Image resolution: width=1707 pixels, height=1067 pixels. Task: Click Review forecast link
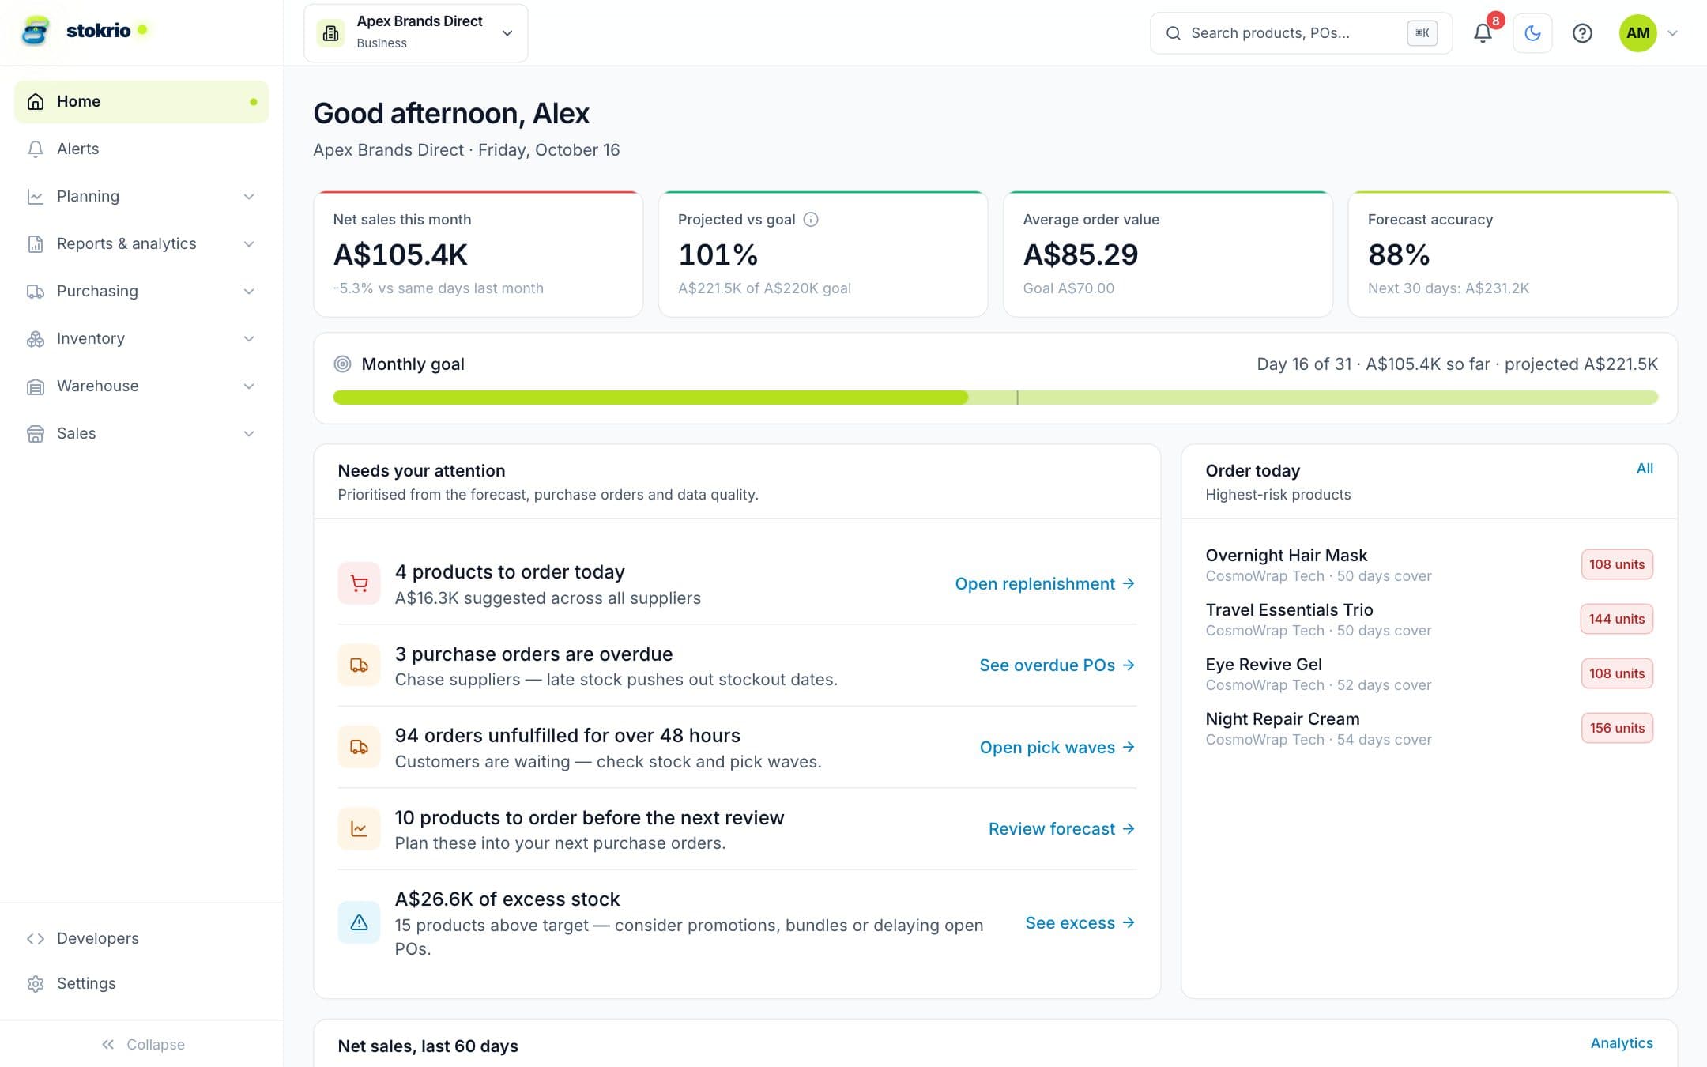coord(1061,828)
